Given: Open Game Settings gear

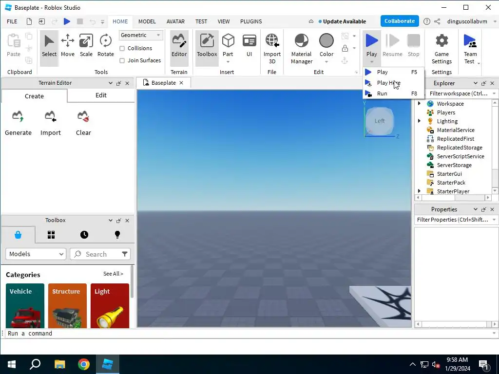Looking at the screenshot, I should [x=441, y=48].
